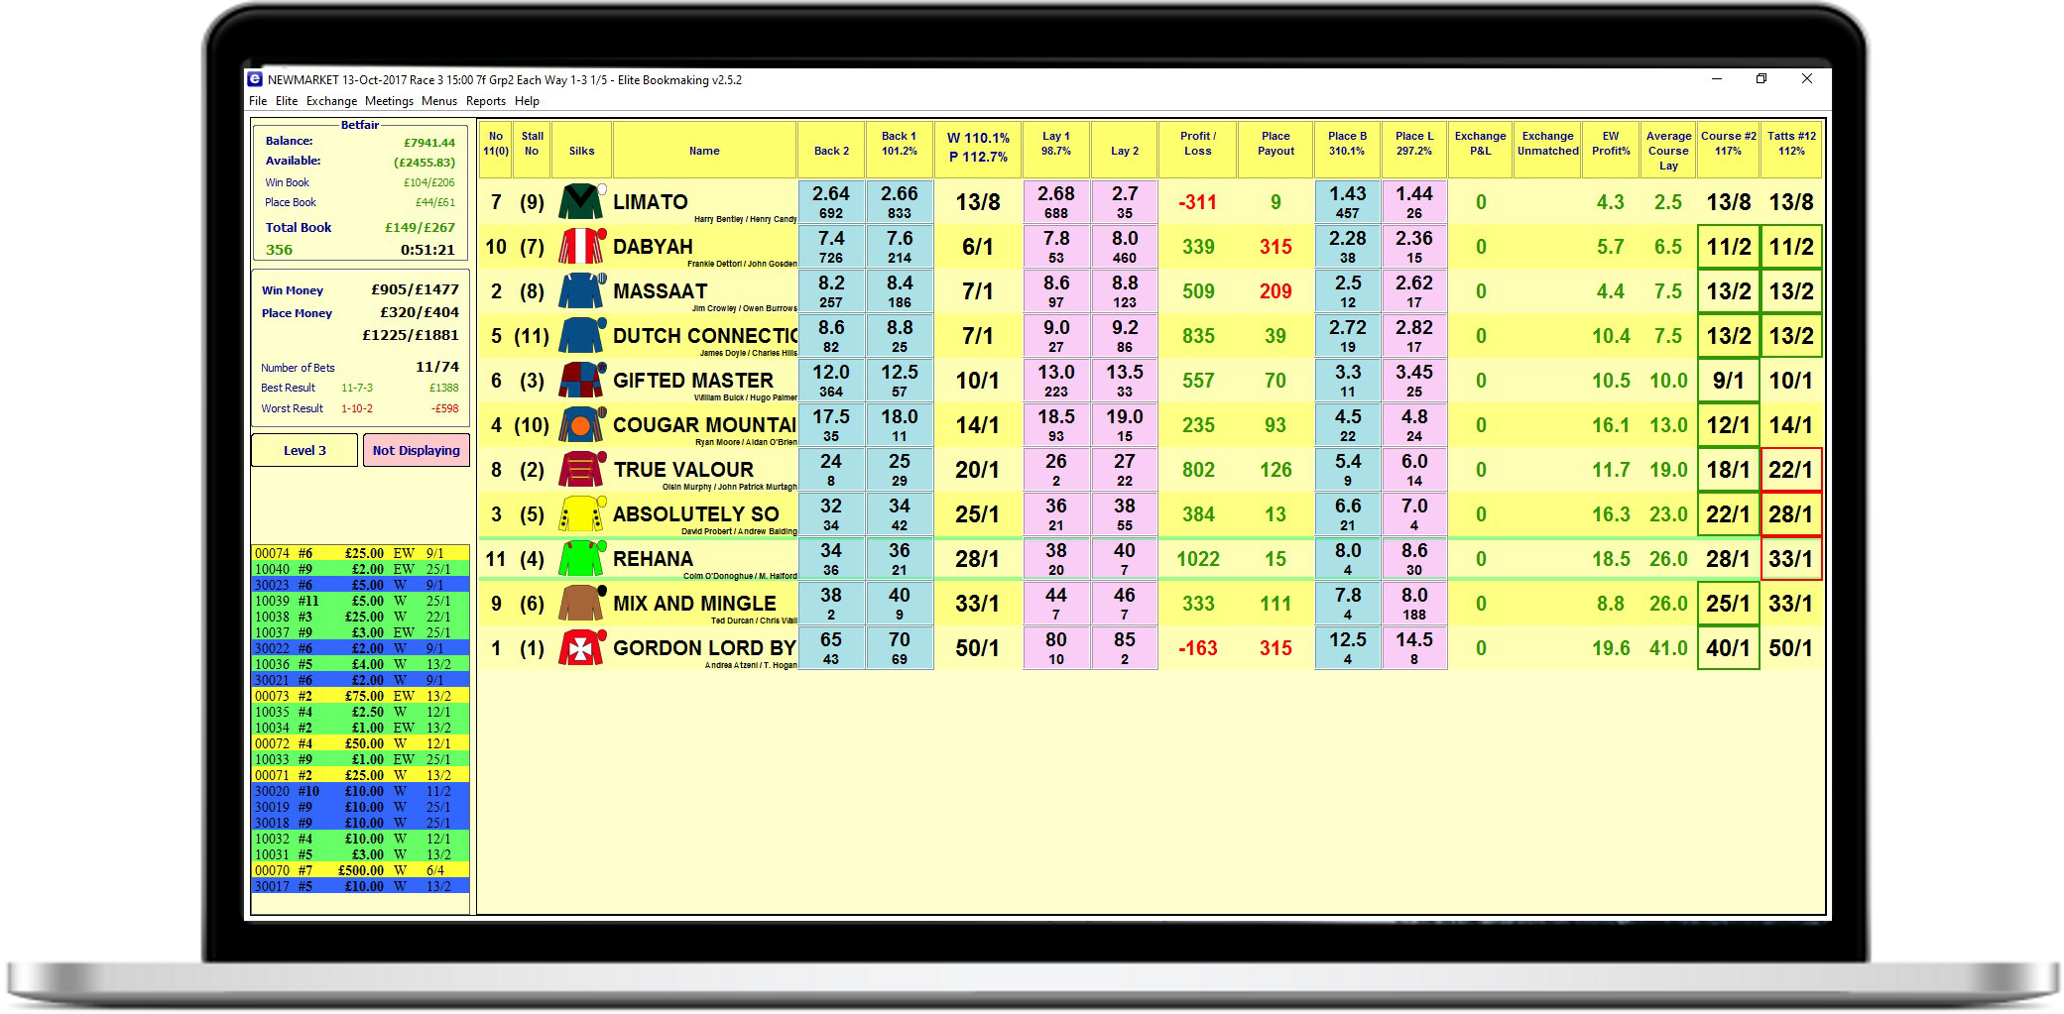Open the Meetings menu
Viewport: 2064px width, 1014px height.
(389, 101)
